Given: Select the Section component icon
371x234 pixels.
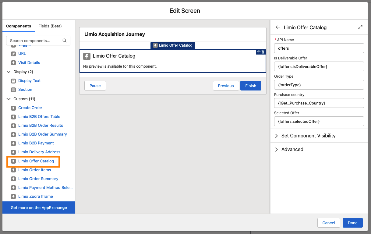Looking at the screenshot, I should [x=13, y=90].
